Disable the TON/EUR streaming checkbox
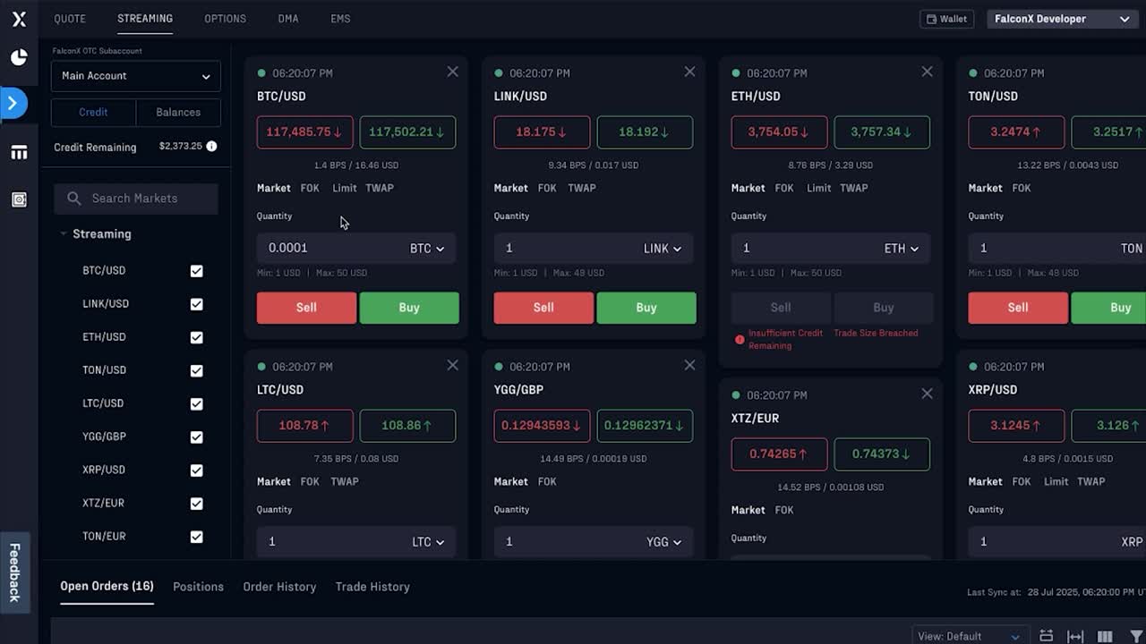This screenshot has height=644, width=1146. point(196,536)
